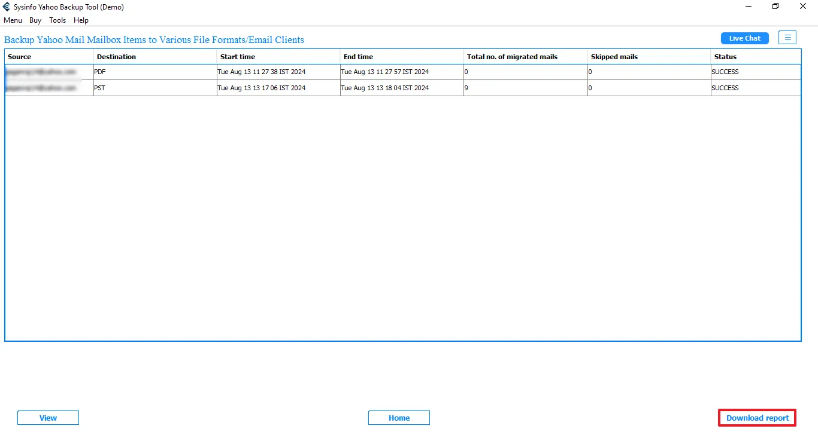Click the View button
The height and width of the screenshot is (435, 818).
click(48, 418)
